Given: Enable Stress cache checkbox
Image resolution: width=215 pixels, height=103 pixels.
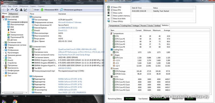Looking at the screenshot, I should point(112,13).
